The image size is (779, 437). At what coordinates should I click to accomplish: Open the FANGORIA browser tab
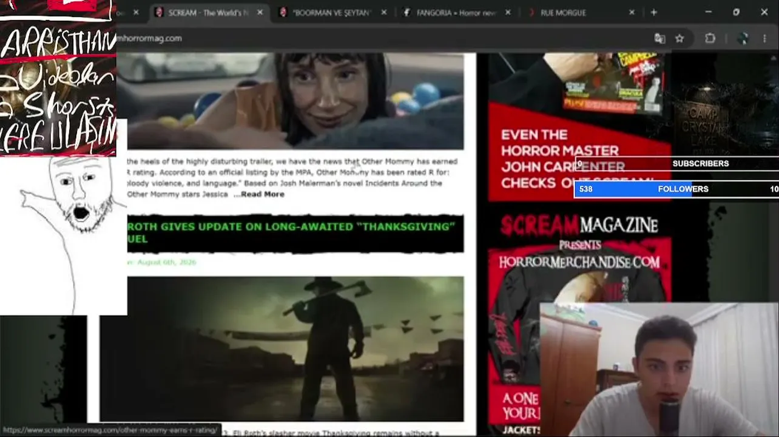click(456, 12)
